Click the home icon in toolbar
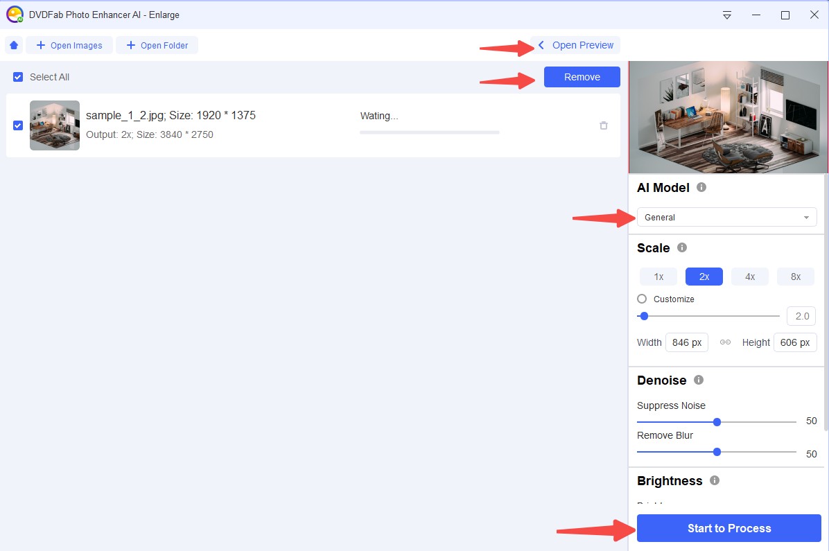Image resolution: width=829 pixels, height=551 pixels. pyautogui.click(x=14, y=45)
